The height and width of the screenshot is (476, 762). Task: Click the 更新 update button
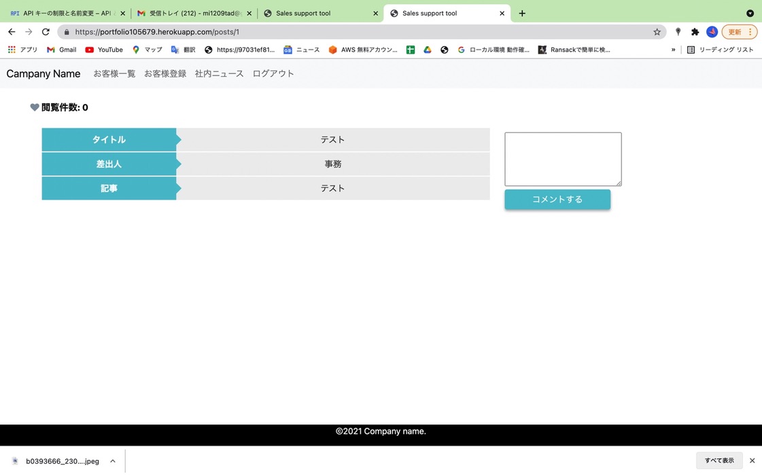click(x=739, y=32)
